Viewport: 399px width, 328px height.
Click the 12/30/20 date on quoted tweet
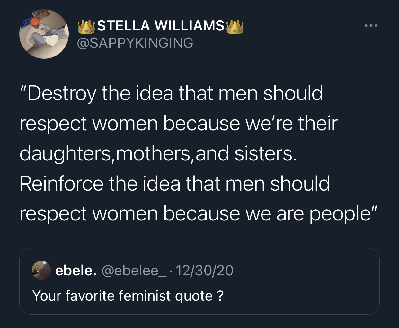(x=204, y=270)
